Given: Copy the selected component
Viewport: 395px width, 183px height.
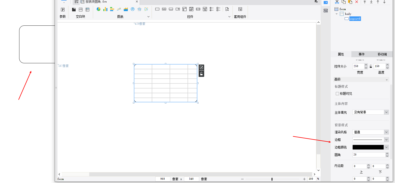Looking at the screenshot, I should (x=343, y=2).
